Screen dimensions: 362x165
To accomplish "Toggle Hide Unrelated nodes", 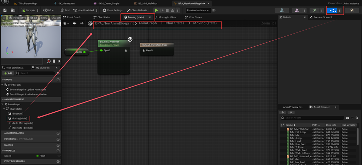I will coord(83,10).
